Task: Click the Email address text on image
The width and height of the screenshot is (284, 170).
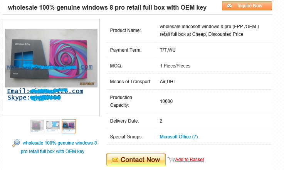Action: tap(45, 91)
